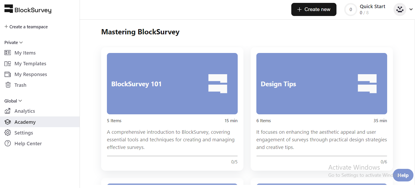This screenshot has width=415, height=188.
Task: Click the Trash bin icon
Action: tap(8, 85)
